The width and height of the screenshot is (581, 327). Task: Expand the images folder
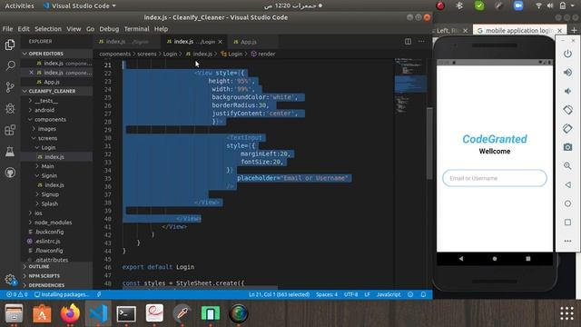[x=46, y=129]
